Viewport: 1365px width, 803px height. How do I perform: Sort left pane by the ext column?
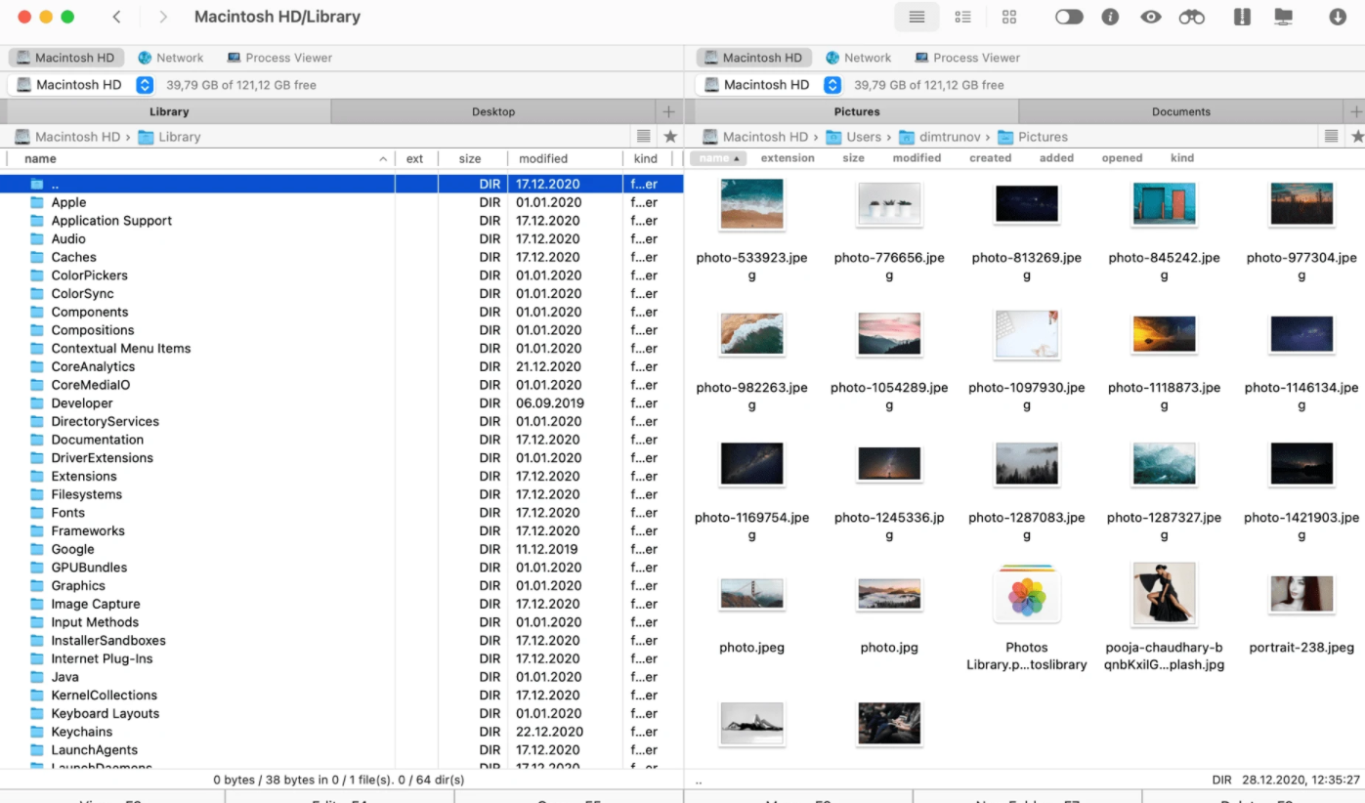[x=415, y=158]
